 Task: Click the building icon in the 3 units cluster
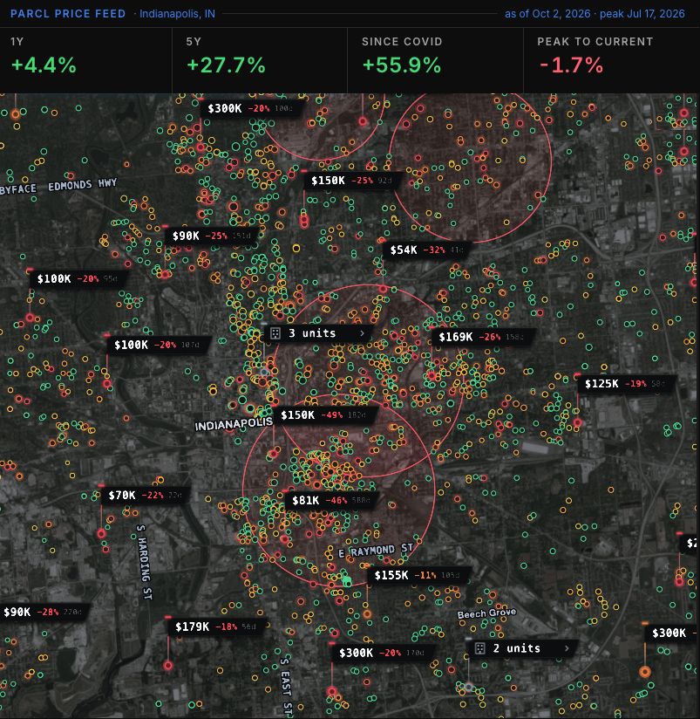point(275,333)
